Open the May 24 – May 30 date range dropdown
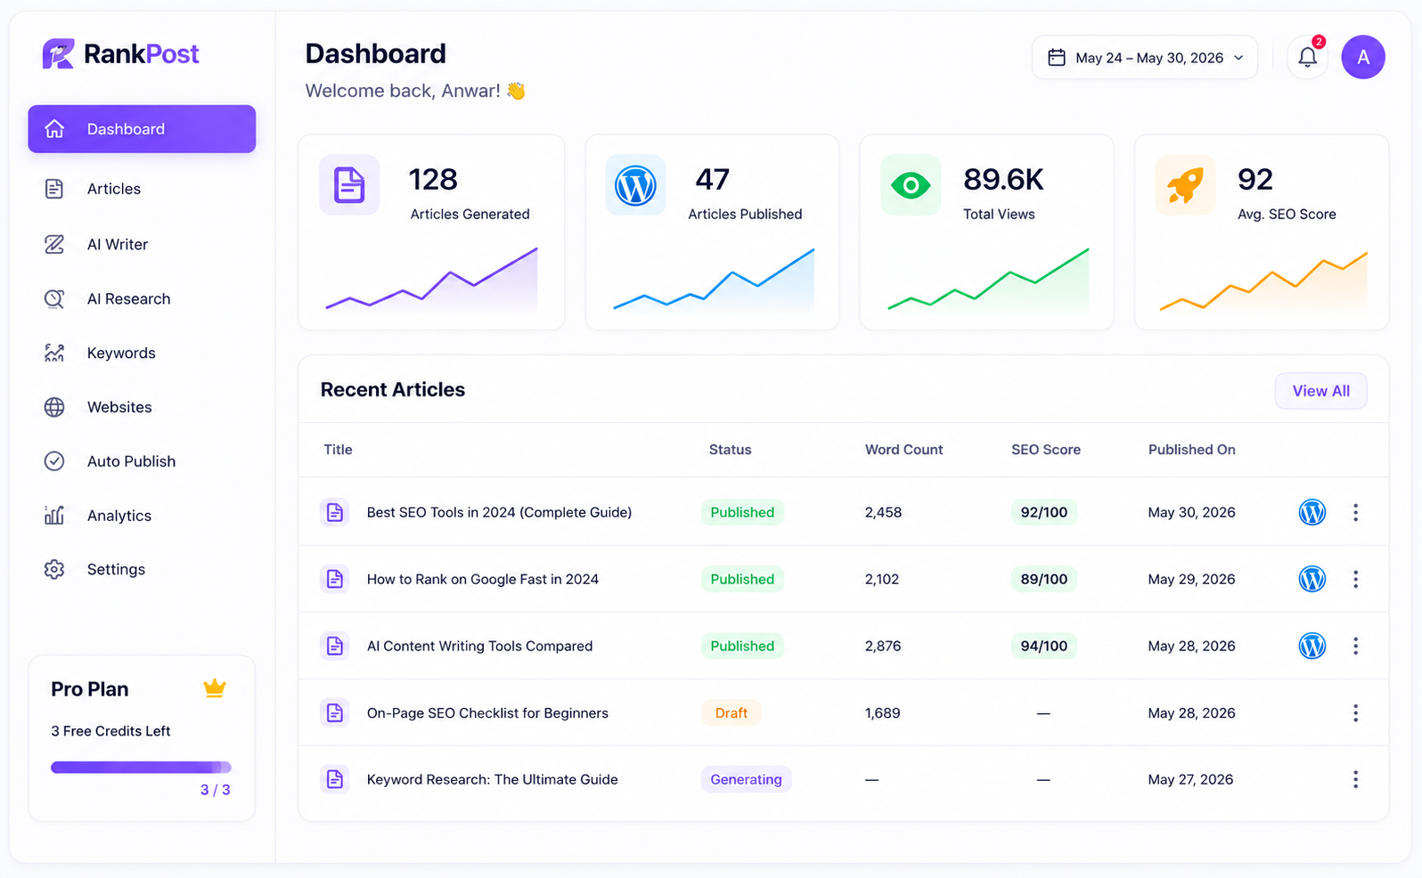This screenshot has height=878, width=1422. [x=1145, y=58]
